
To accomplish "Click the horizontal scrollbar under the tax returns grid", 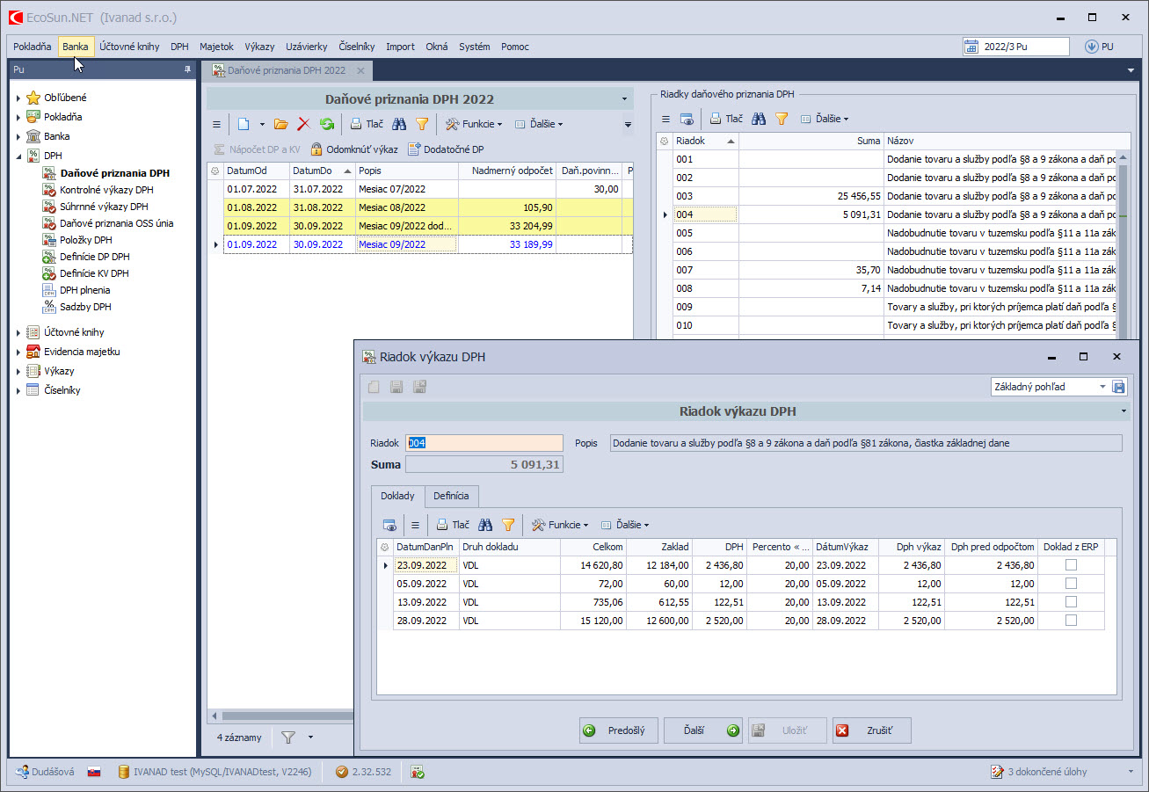I will pos(281,716).
